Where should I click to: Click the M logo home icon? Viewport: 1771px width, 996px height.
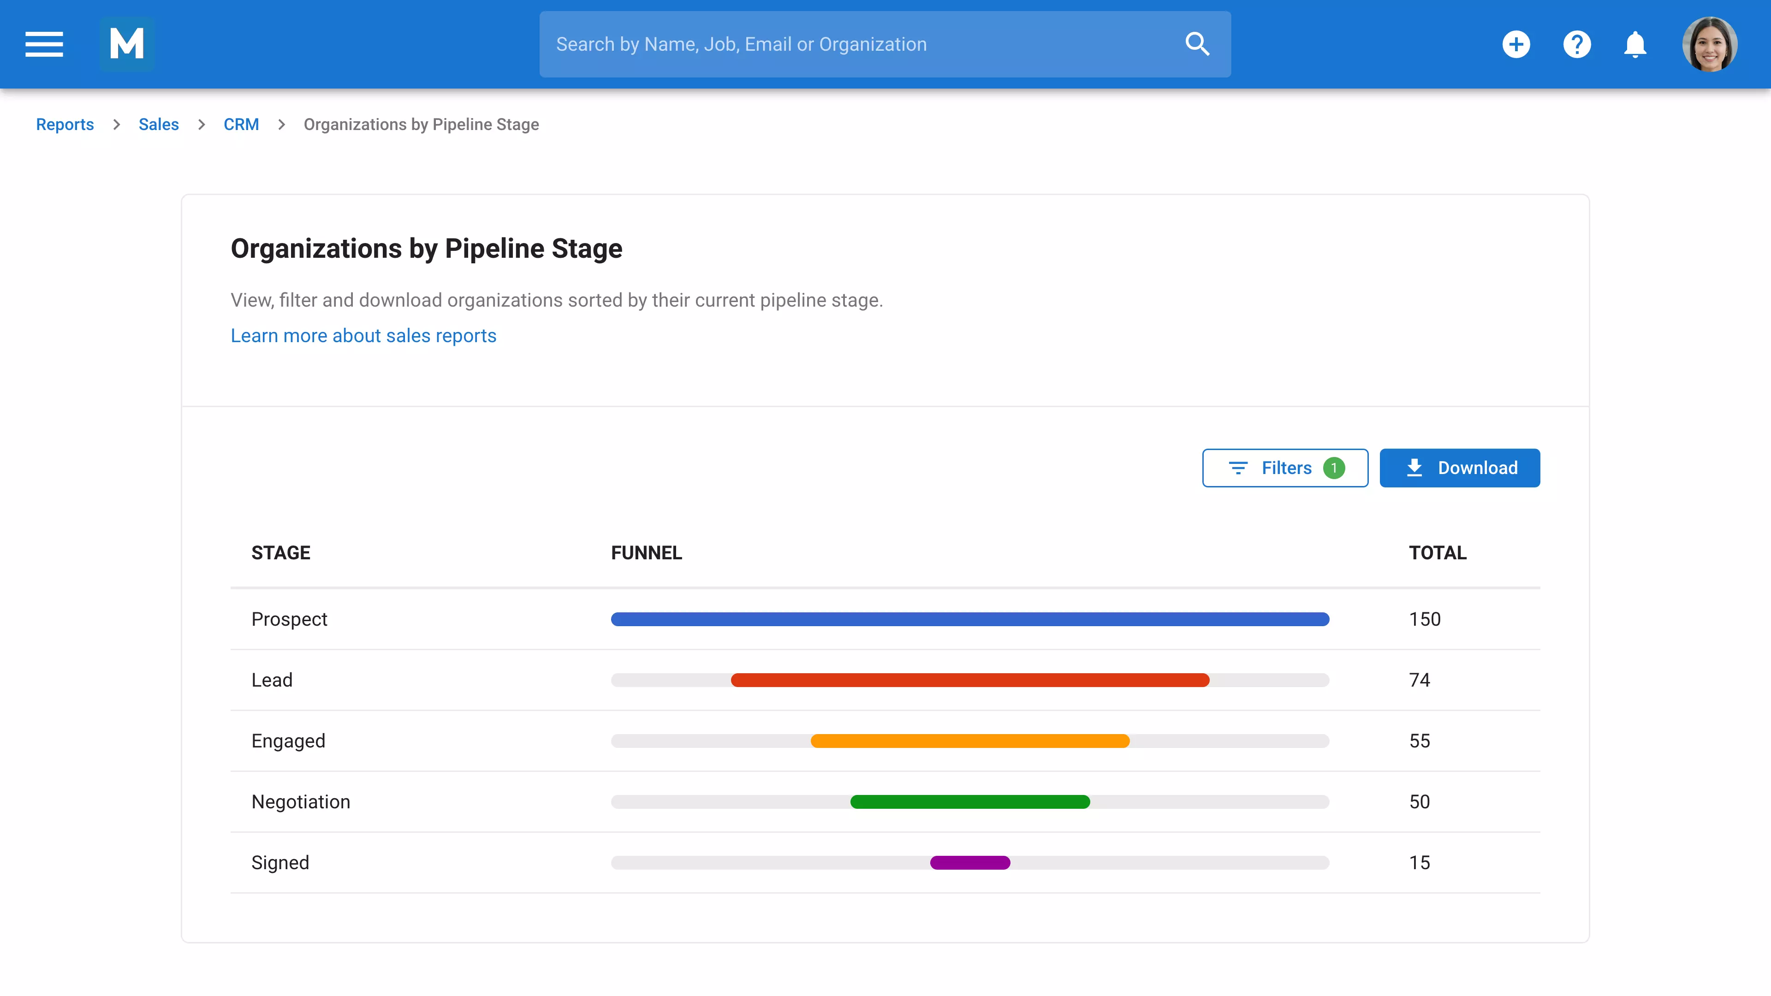point(127,44)
